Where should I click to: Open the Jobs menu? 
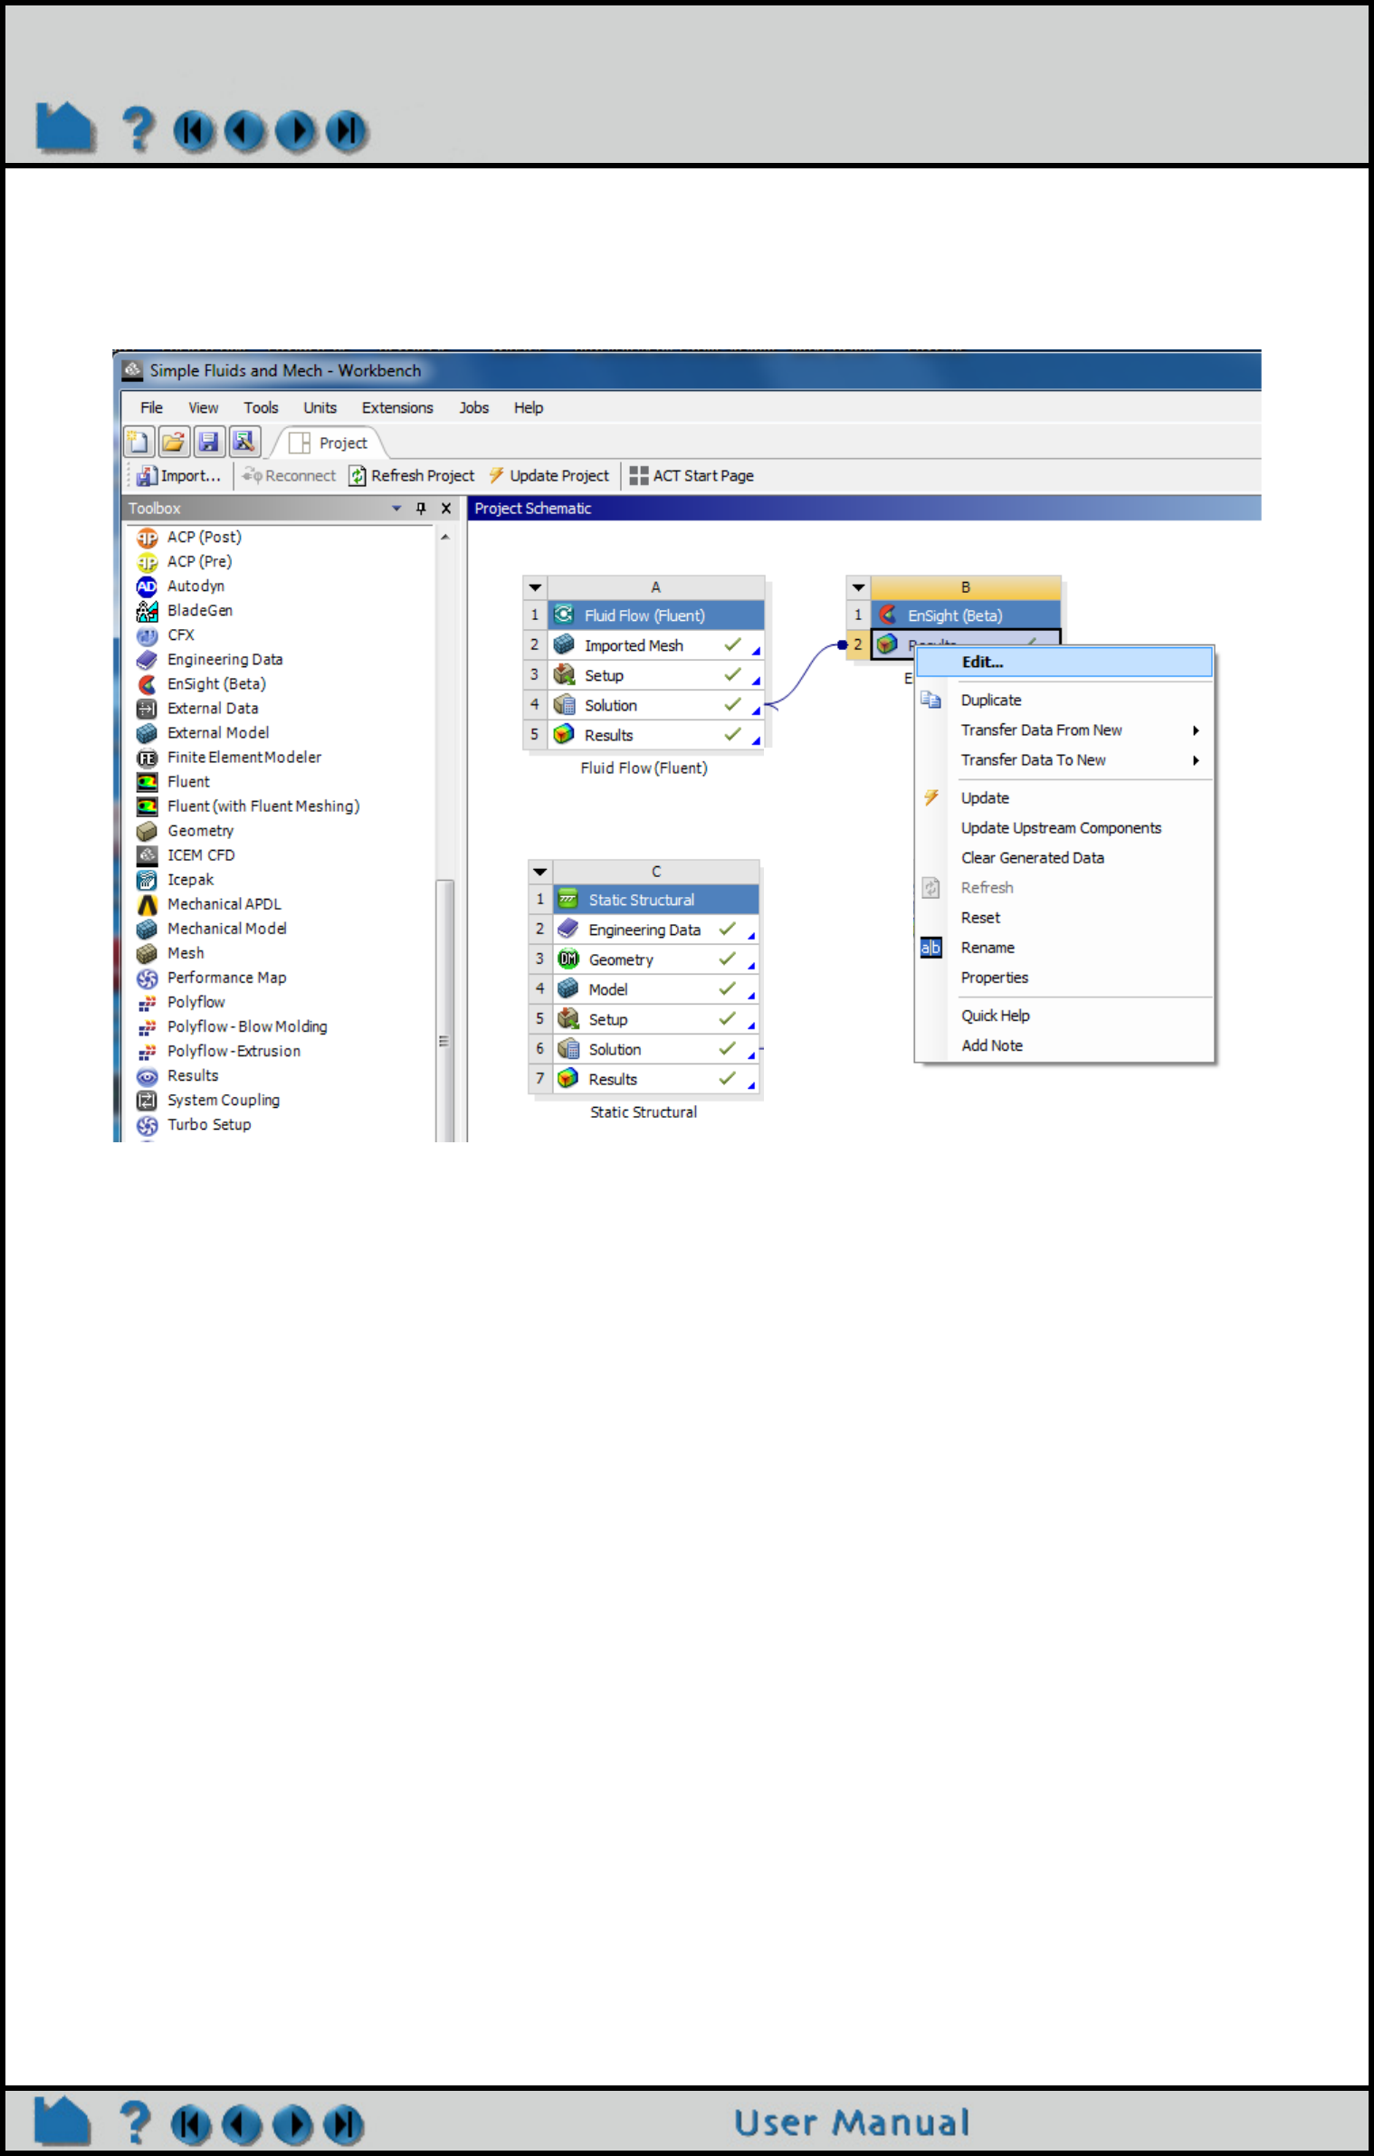click(x=473, y=408)
